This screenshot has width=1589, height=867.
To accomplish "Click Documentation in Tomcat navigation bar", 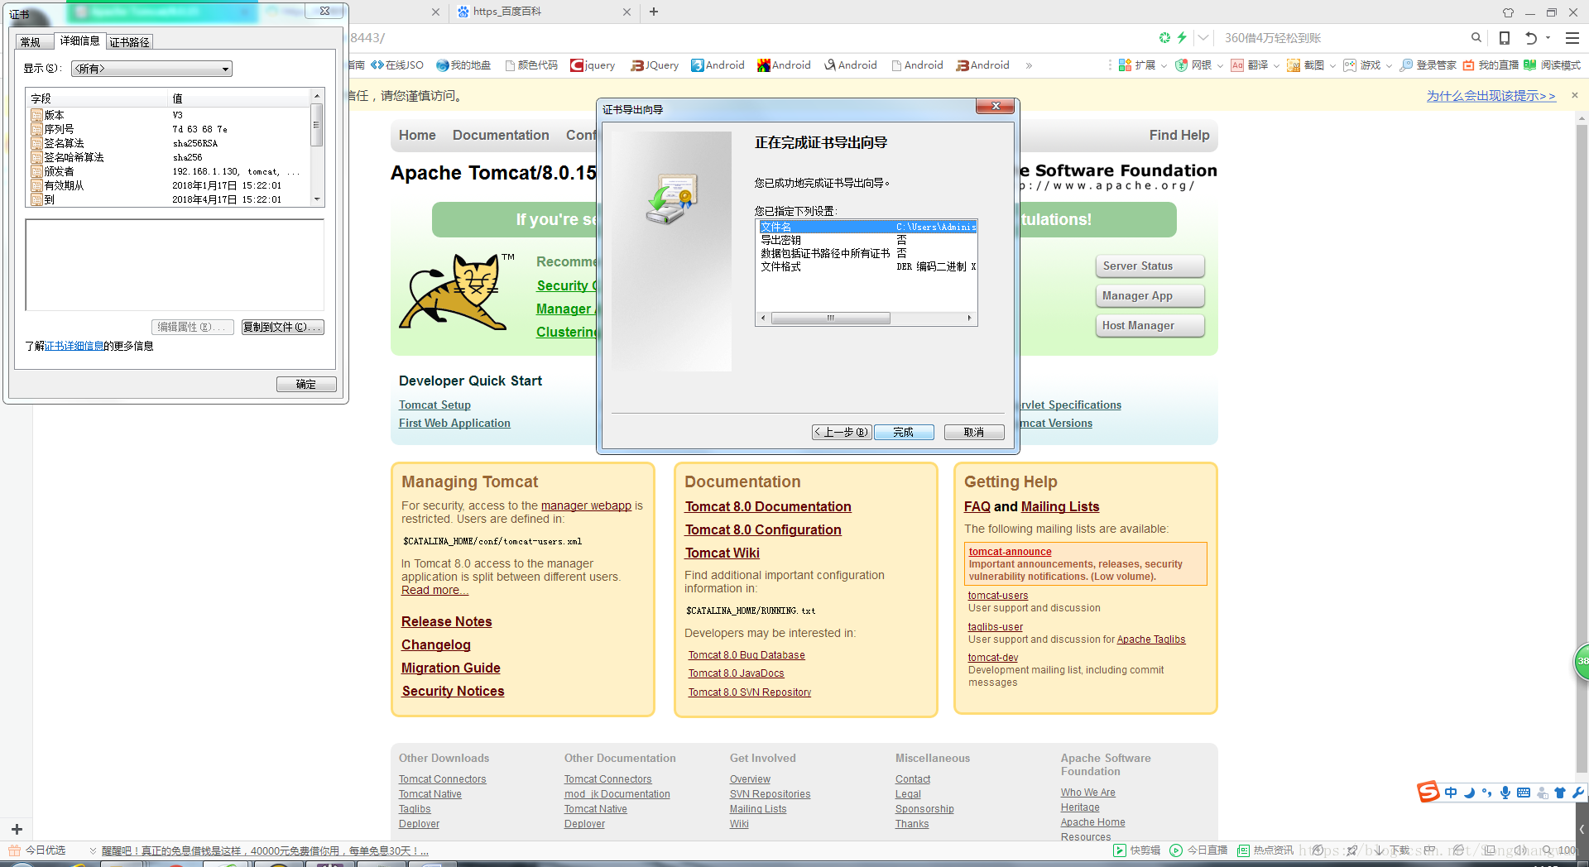I will click(501, 135).
